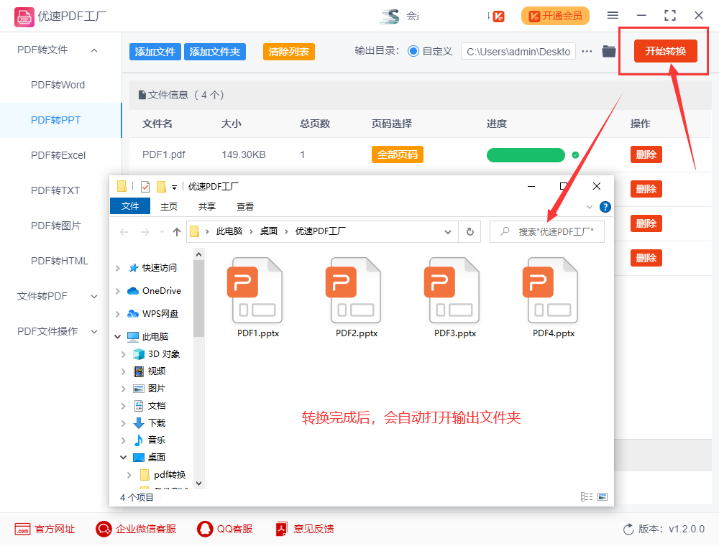
Task: Click the folder icon beside output path
Action: (610, 51)
